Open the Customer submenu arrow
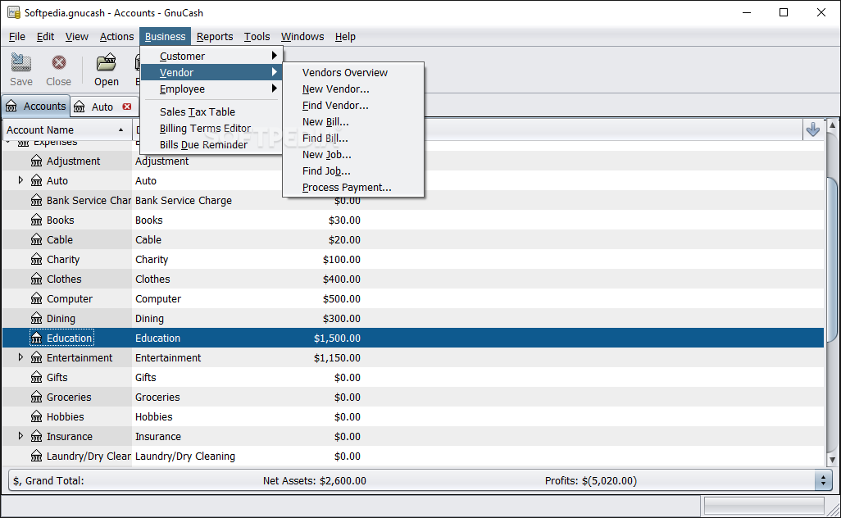The width and height of the screenshot is (841, 518). click(x=274, y=56)
